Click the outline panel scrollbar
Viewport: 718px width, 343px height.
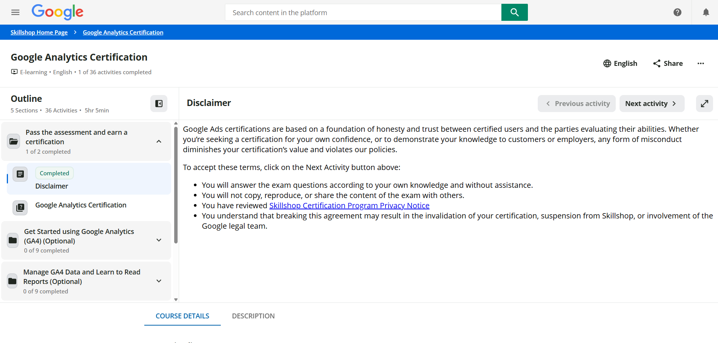(x=176, y=186)
